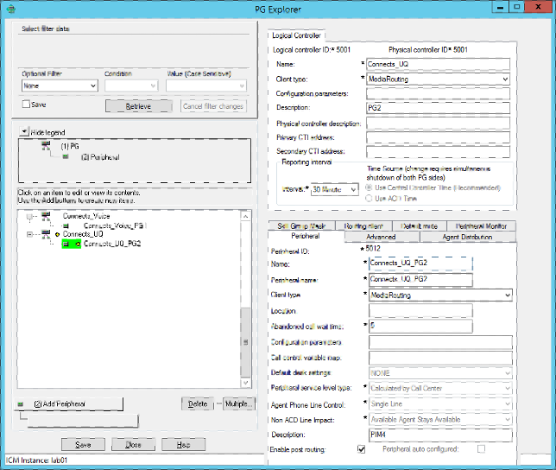
Task: Click the Delete button
Action: [198, 404]
